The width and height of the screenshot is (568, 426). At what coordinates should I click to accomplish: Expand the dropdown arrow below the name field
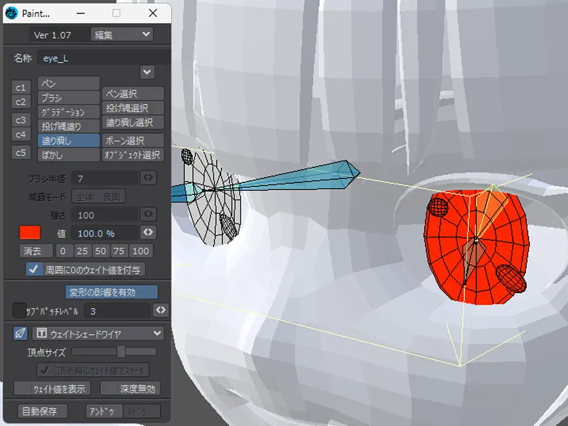click(147, 72)
